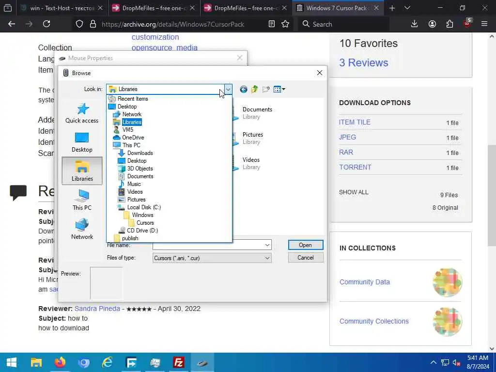Switch to the win - Text-Host browser tab
Image resolution: width=496 pixels, height=372 pixels.
click(62, 8)
